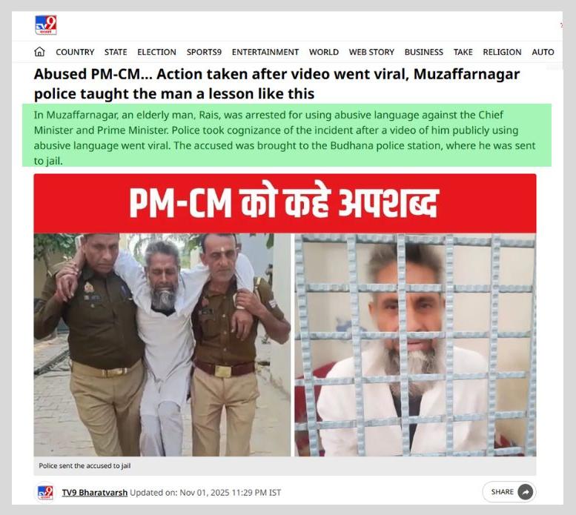Open the WORLD news section
This screenshot has width=576, height=515.
pos(324,52)
